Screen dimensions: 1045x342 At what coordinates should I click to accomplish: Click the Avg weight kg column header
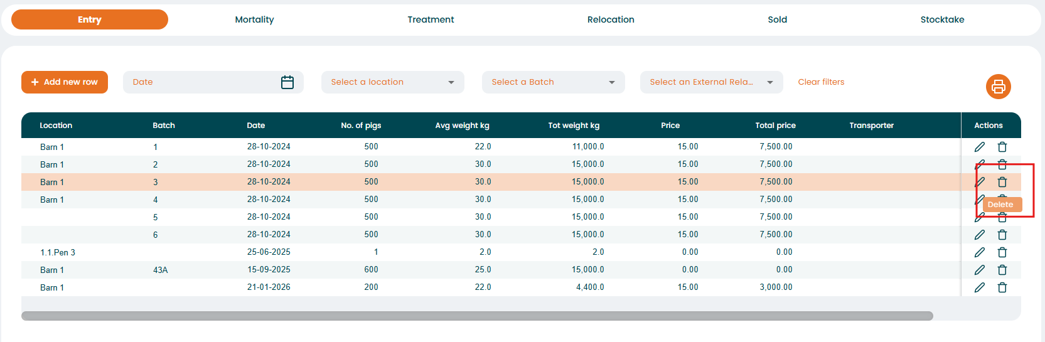[462, 126]
